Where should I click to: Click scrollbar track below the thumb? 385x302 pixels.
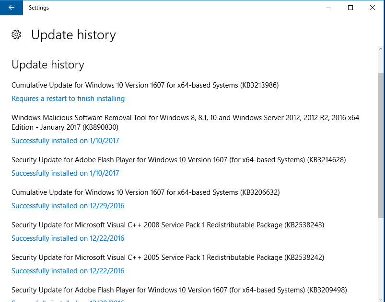click(x=380, y=256)
